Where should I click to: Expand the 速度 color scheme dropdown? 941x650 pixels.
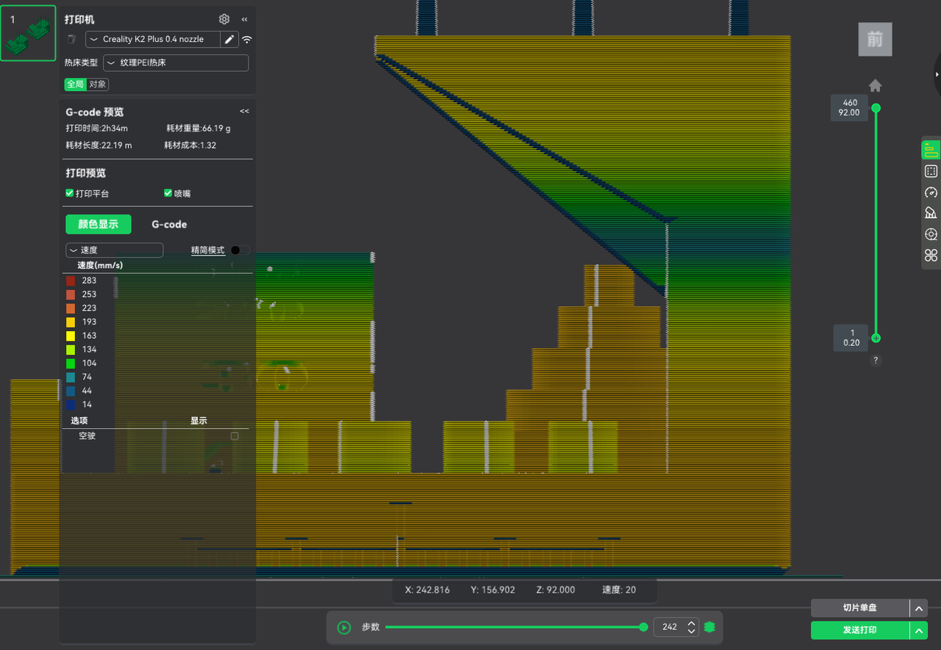click(x=115, y=250)
